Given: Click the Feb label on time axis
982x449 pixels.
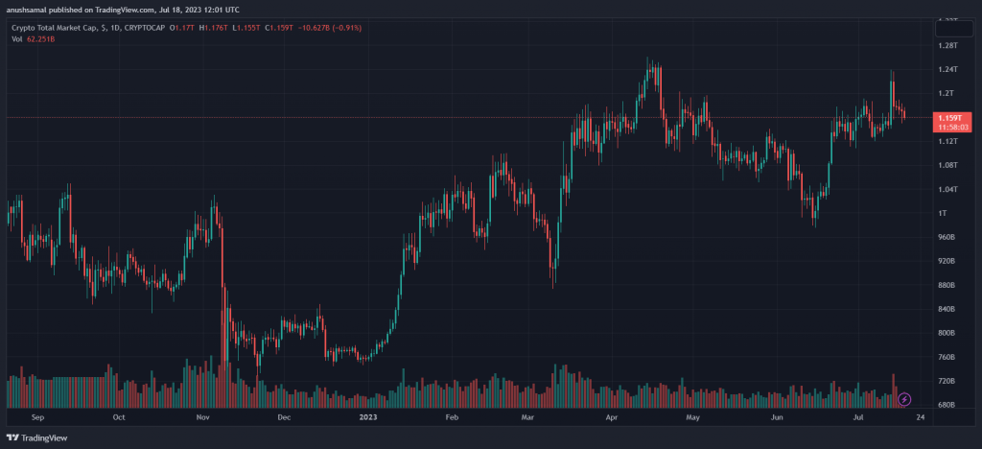Looking at the screenshot, I should point(452,418).
